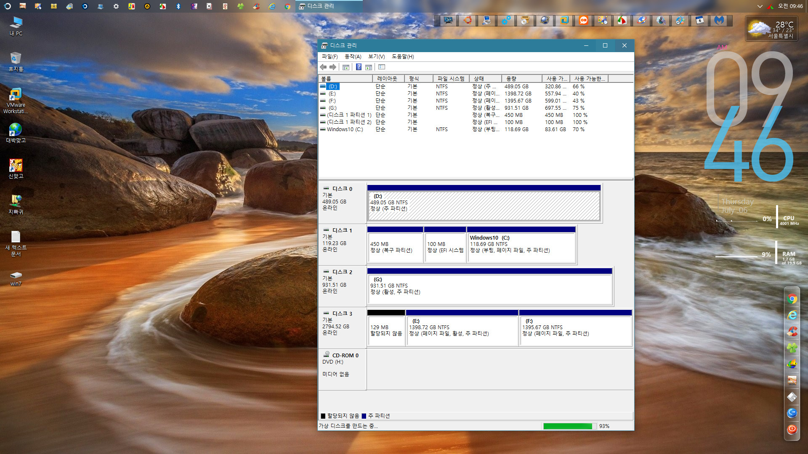The width and height of the screenshot is (808, 454).
Task: Open the 동작(A) menu
Action: 353,56
